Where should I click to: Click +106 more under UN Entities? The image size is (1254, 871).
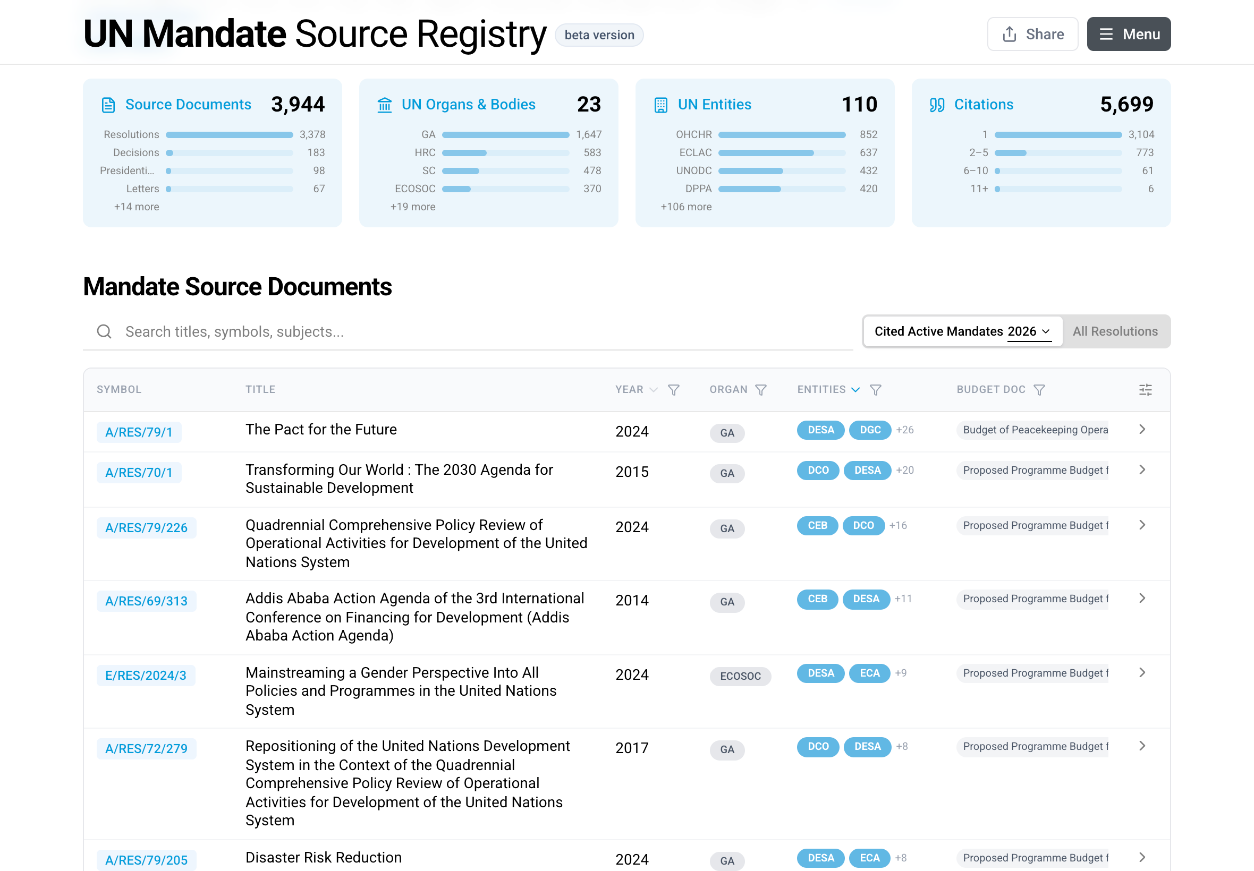point(686,207)
